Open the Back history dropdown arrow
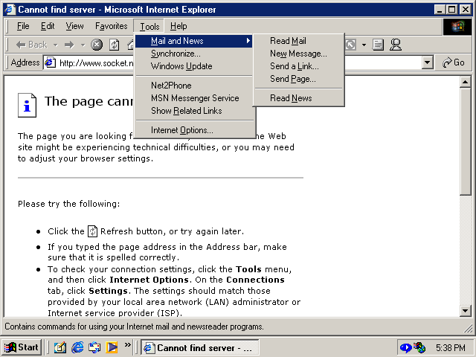The width and height of the screenshot is (476, 357). [56, 45]
